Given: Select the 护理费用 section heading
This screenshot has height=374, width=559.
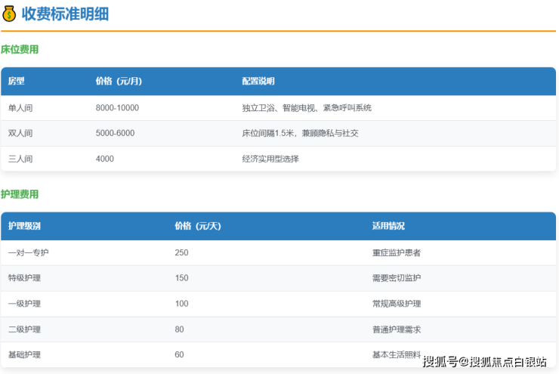Looking at the screenshot, I should [x=20, y=194].
